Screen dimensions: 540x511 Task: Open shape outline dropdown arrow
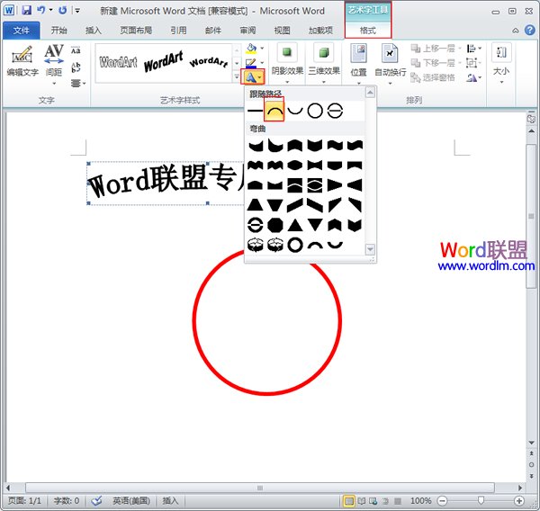(x=263, y=63)
